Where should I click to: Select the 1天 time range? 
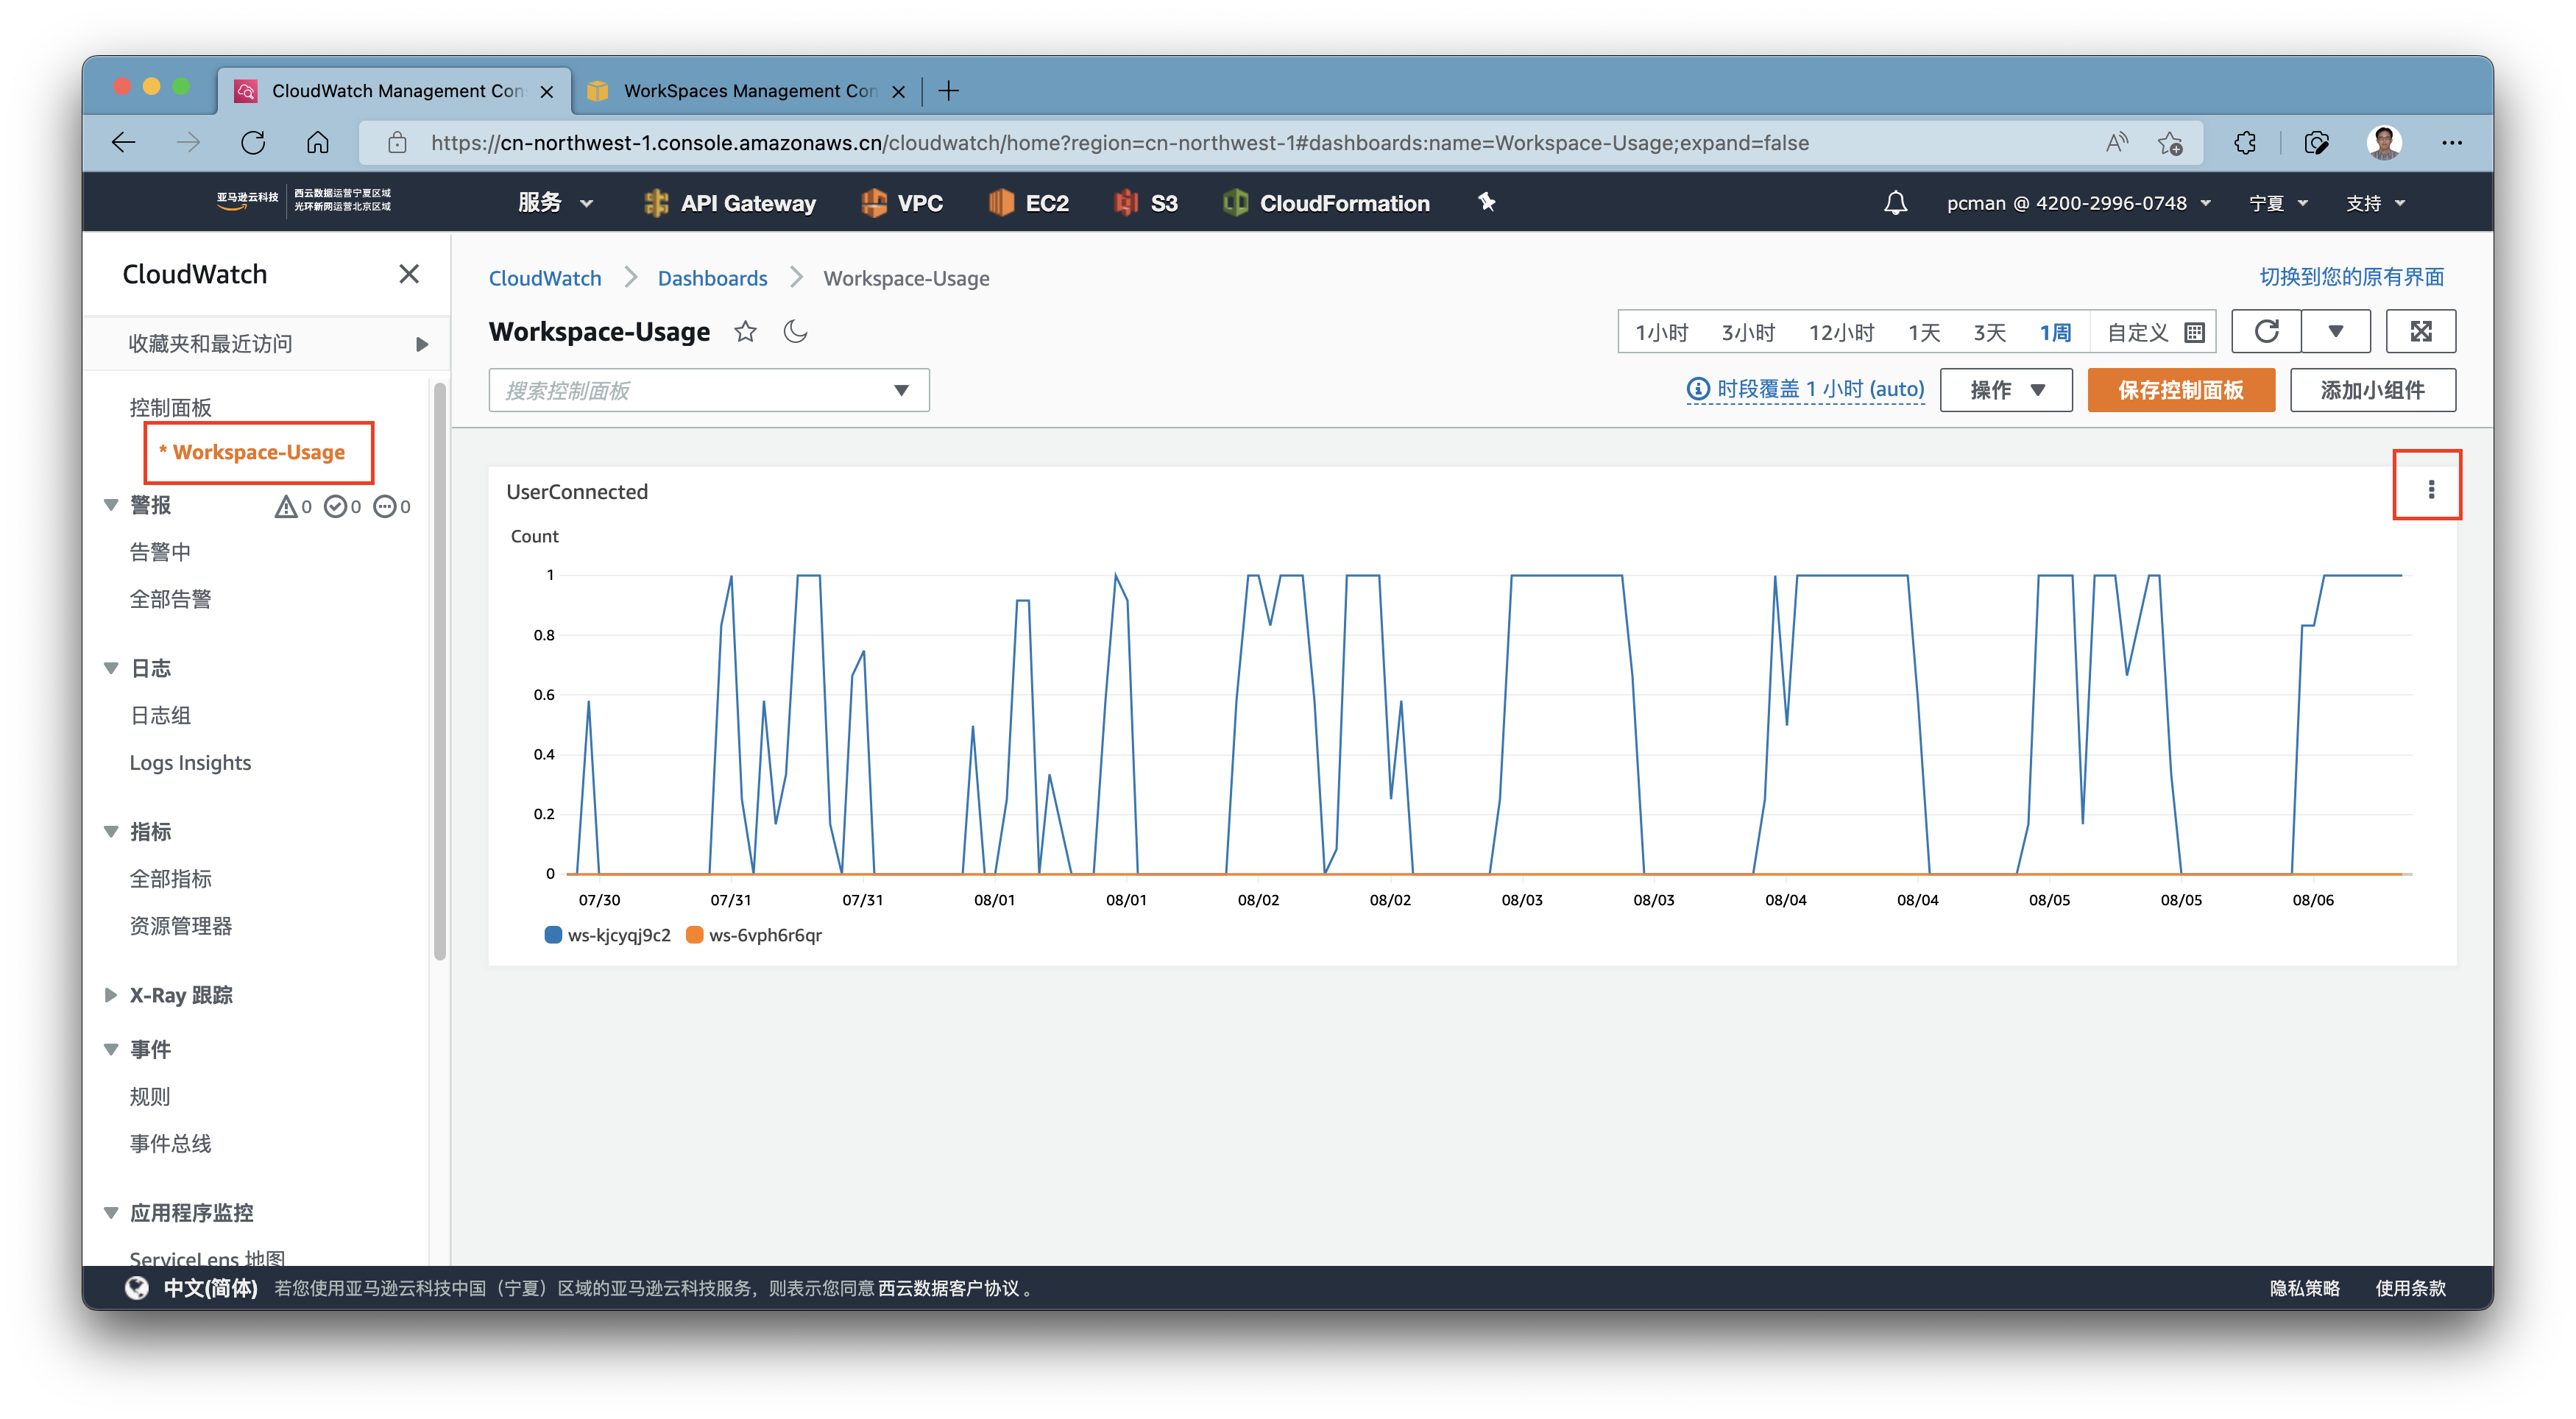[x=1924, y=333]
